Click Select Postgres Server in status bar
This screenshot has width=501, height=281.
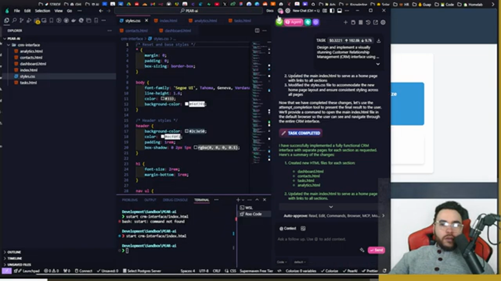click(142, 271)
